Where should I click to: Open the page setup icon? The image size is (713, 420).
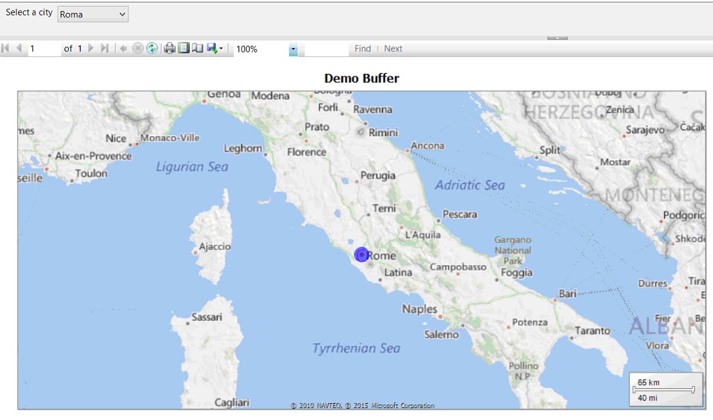click(197, 48)
